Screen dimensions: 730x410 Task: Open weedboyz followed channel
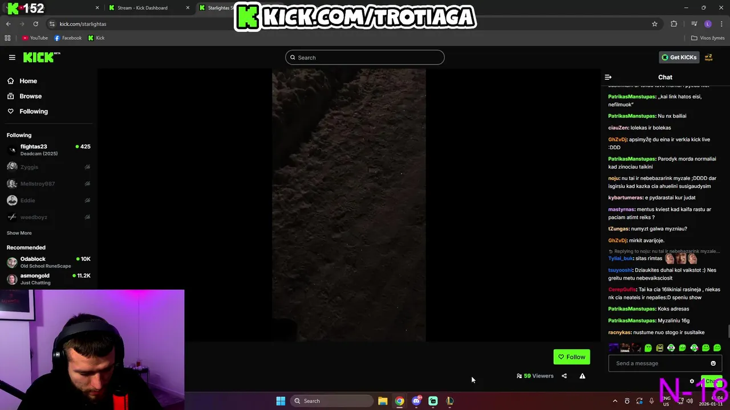pyautogui.click(x=48, y=217)
